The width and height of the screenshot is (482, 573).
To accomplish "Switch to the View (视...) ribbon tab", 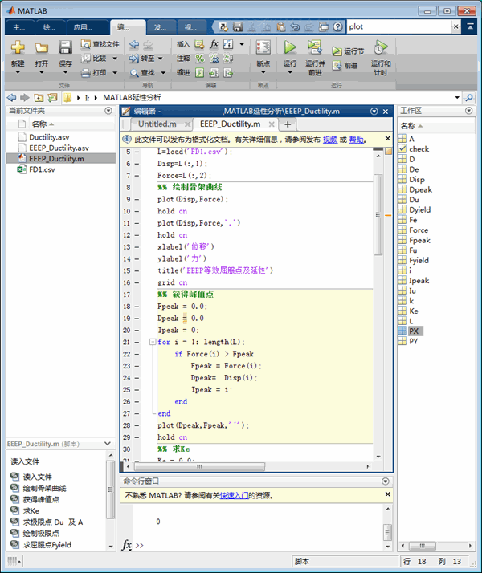I will (190, 27).
